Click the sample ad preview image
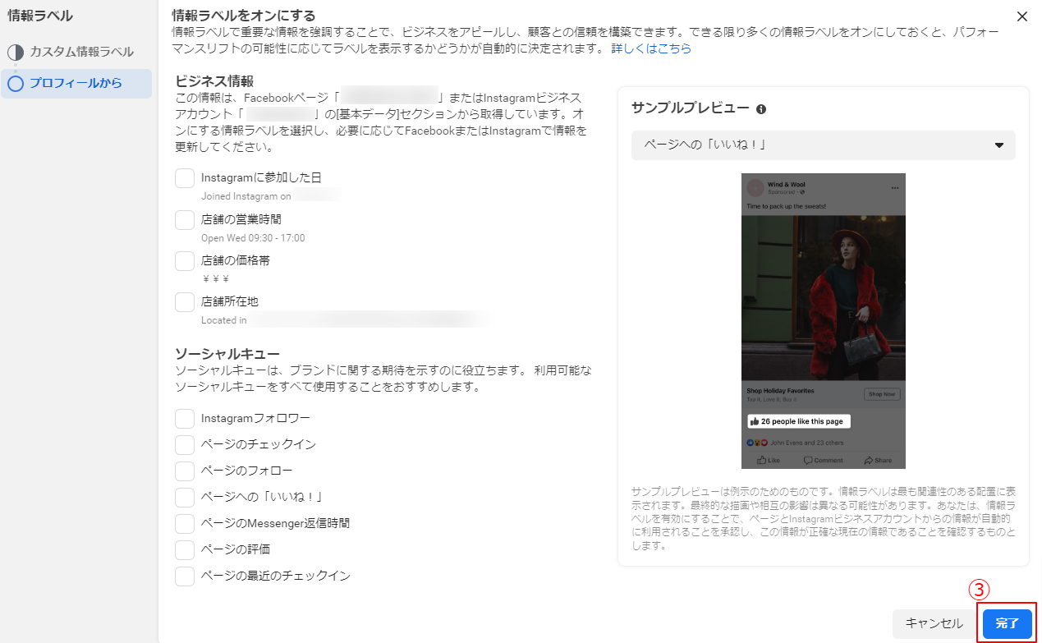The image size is (1042, 643). 823,320
